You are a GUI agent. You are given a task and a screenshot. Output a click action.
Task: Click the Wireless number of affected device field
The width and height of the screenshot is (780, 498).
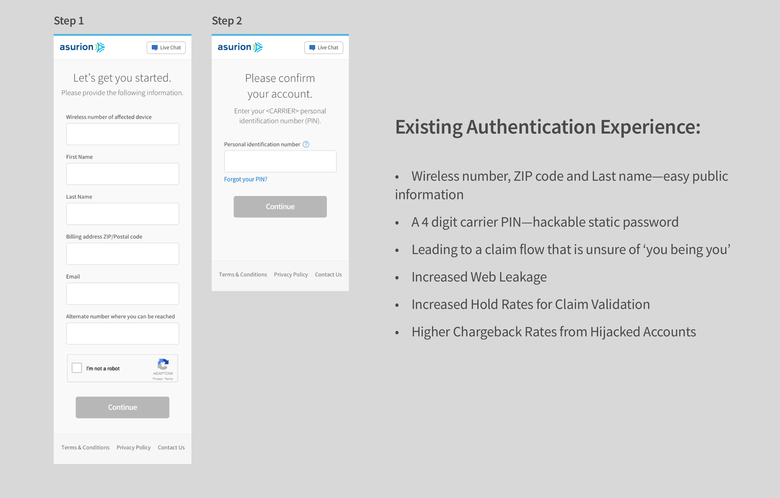coord(123,134)
